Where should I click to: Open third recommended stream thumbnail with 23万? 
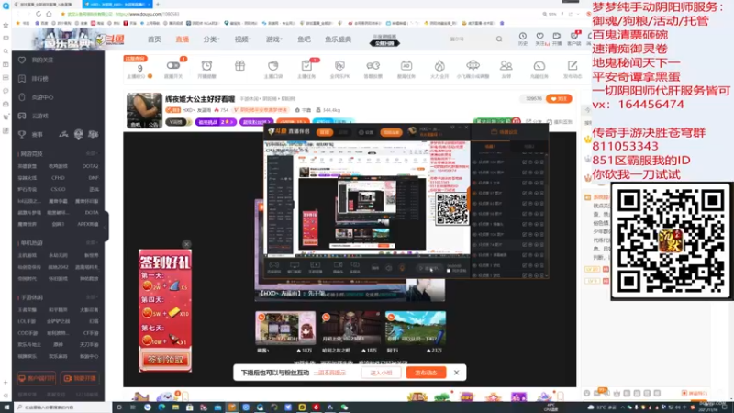(x=416, y=328)
